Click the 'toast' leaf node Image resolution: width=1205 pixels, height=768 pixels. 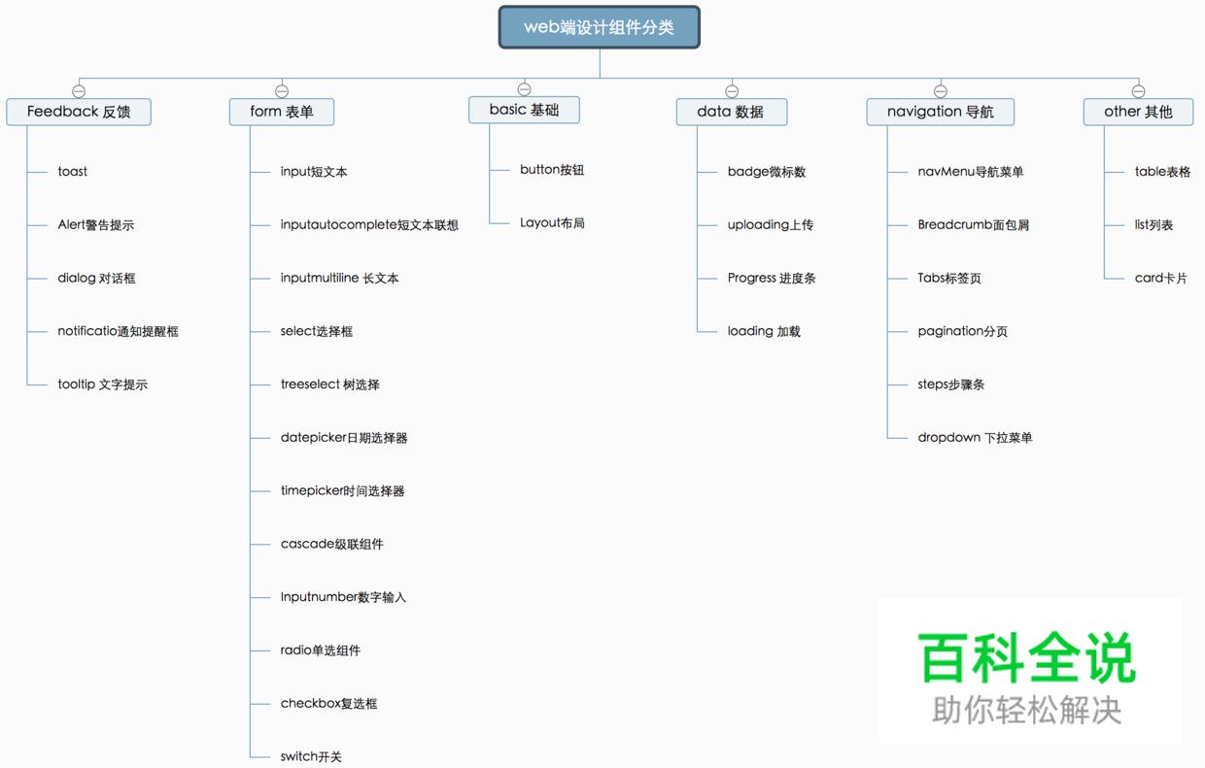point(72,171)
